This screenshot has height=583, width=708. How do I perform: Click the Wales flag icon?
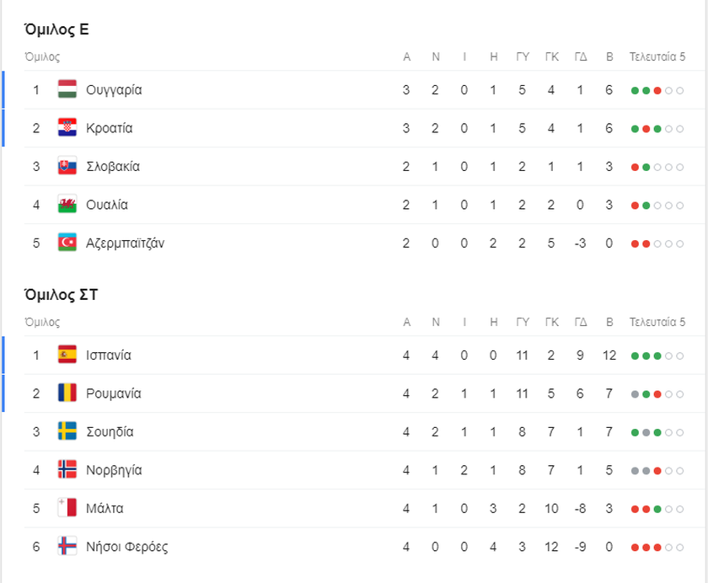67,205
